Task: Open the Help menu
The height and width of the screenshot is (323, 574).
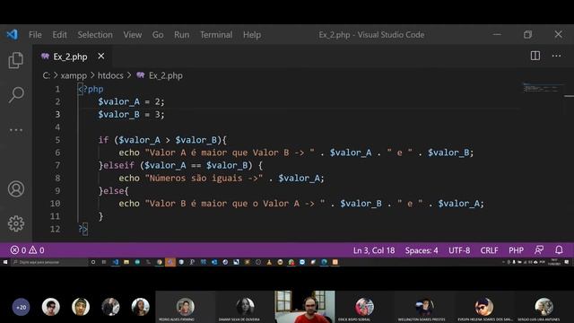Action: click(252, 35)
